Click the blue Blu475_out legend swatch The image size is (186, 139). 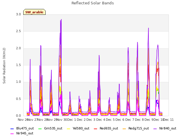point(12,129)
